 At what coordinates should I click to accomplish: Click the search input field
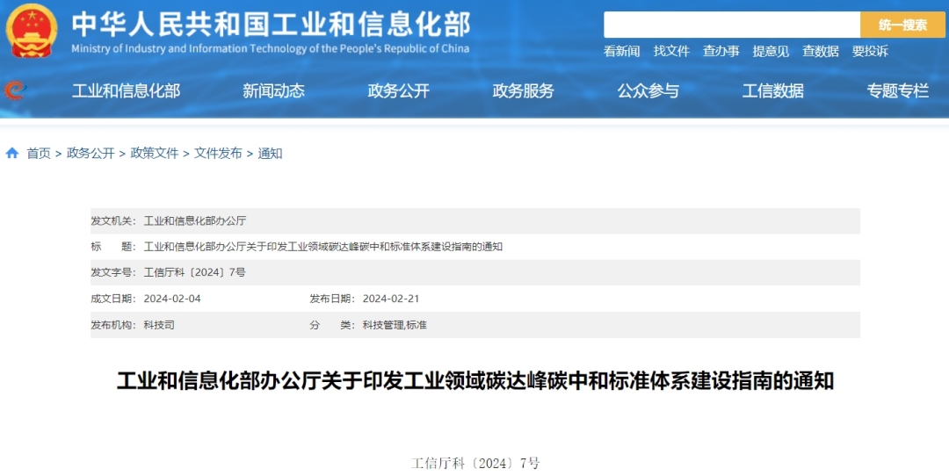(x=731, y=25)
